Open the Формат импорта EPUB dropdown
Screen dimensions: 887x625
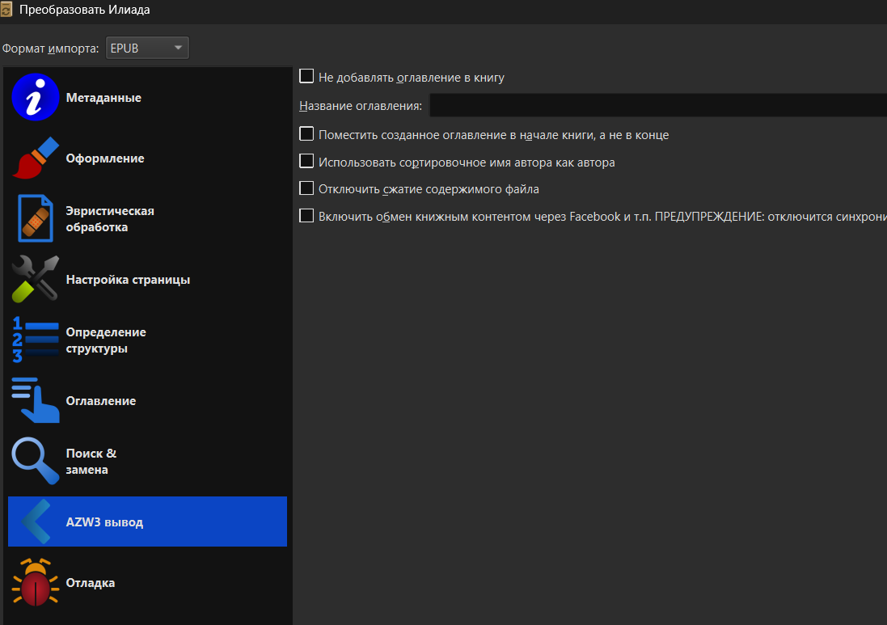click(x=146, y=49)
